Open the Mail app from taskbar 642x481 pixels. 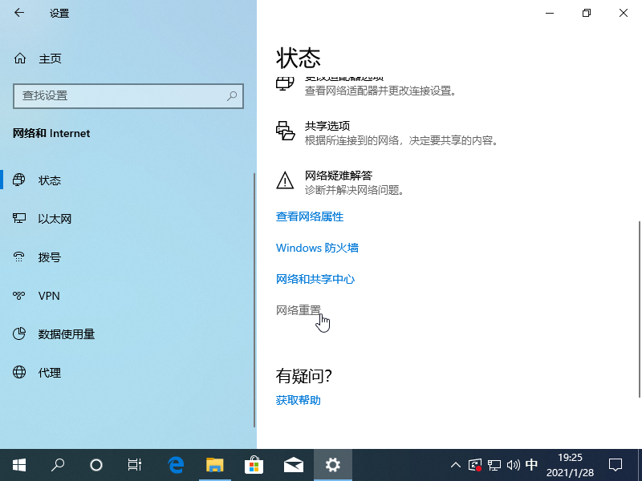(x=294, y=464)
